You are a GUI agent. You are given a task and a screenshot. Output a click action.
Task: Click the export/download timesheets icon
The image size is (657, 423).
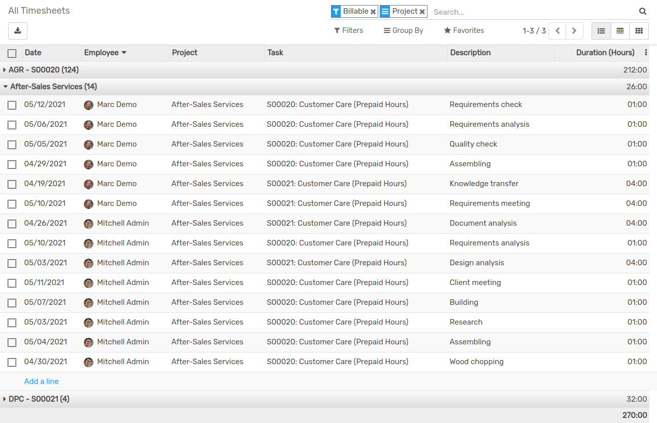(x=17, y=30)
